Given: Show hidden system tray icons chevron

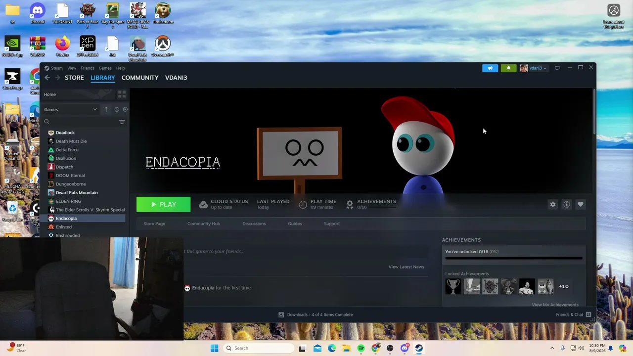Looking at the screenshot, I should click(x=552, y=348).
